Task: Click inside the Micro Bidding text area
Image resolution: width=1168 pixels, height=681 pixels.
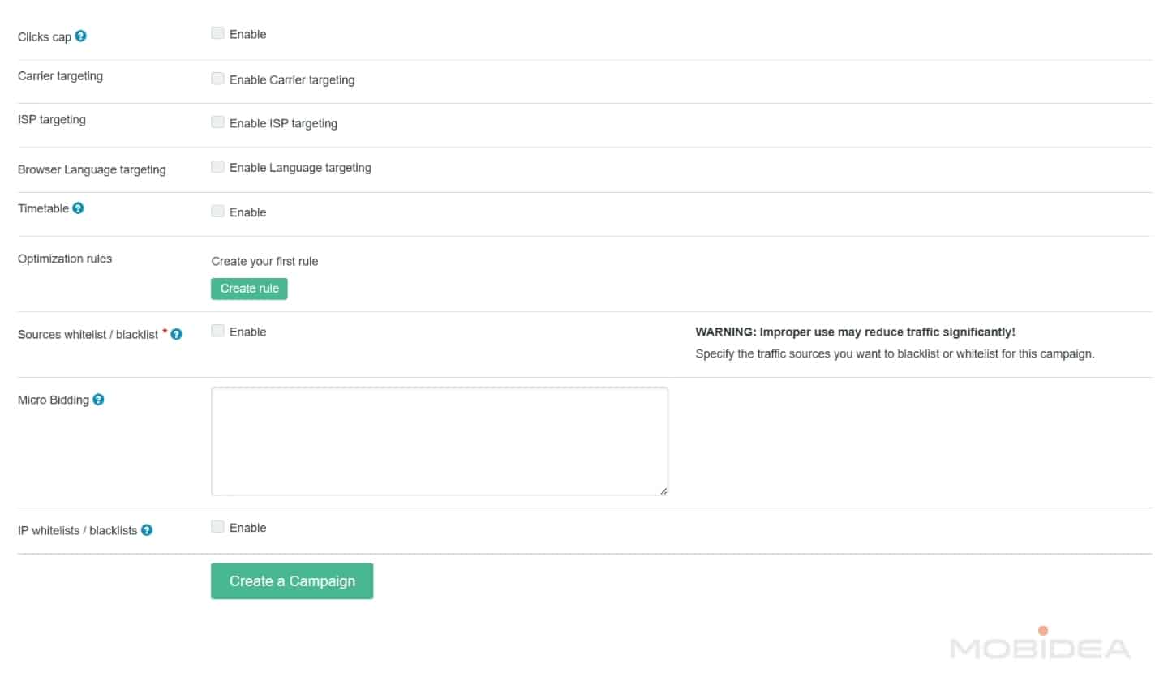Action: click(439, 441)
